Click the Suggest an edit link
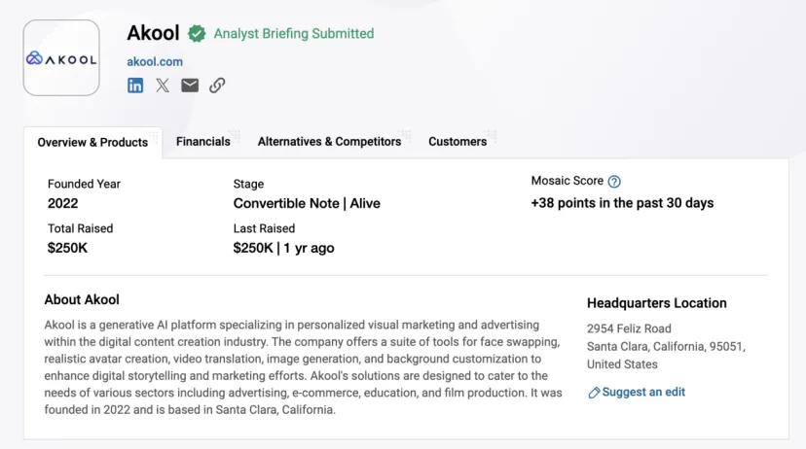The image size is (806, 449). pyautogui.click(x=643, y=392)
